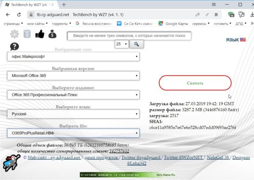Expand the 'готовить' bookmarks folder
Screen dimensions: 254x180
click(x=222, y=24)
